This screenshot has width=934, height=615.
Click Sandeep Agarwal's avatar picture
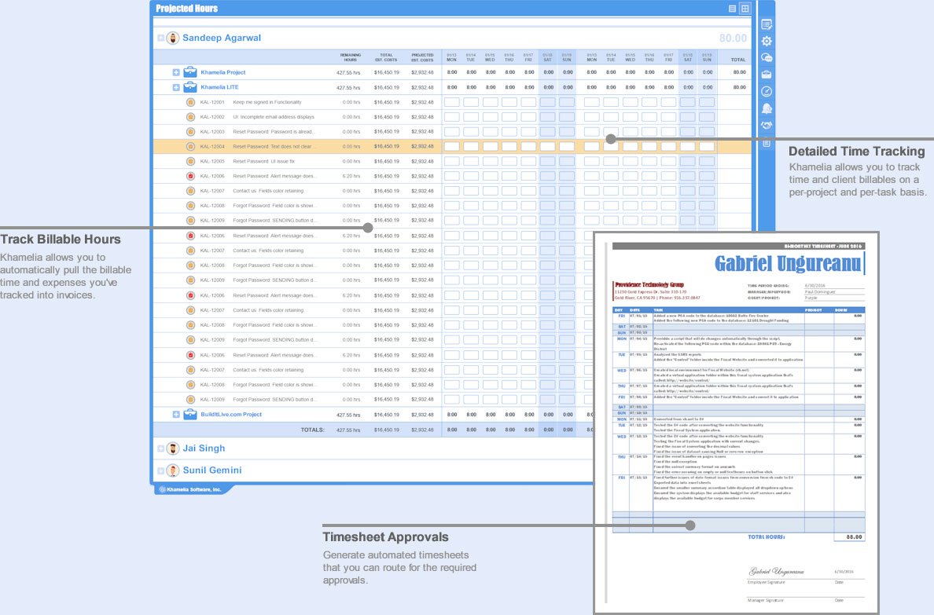[173, 38]
